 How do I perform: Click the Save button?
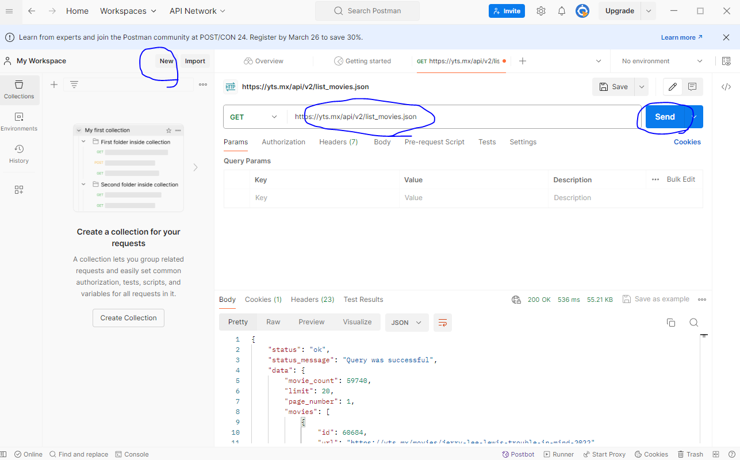tap(614, 87)
